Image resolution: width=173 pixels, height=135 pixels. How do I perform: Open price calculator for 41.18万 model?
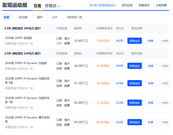point(86,83)
